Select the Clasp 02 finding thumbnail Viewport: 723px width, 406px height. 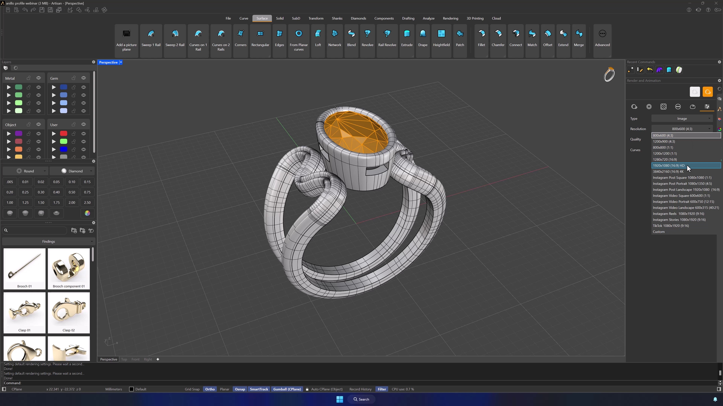[68, 312]
